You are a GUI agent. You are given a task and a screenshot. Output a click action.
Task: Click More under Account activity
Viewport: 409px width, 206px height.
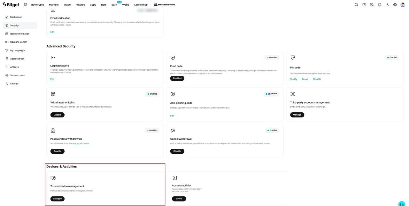(179, 198)
